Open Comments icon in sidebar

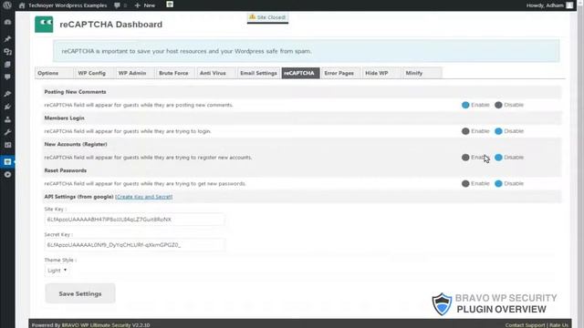[x=7, y=77]
